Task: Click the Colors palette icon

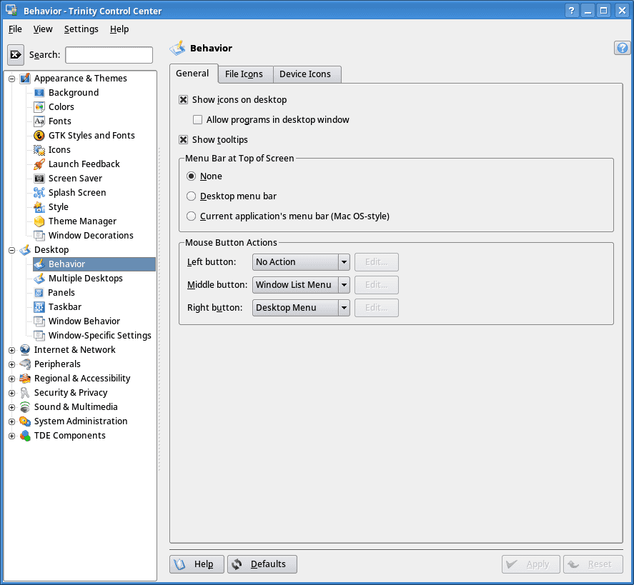Action: point(39,107)
